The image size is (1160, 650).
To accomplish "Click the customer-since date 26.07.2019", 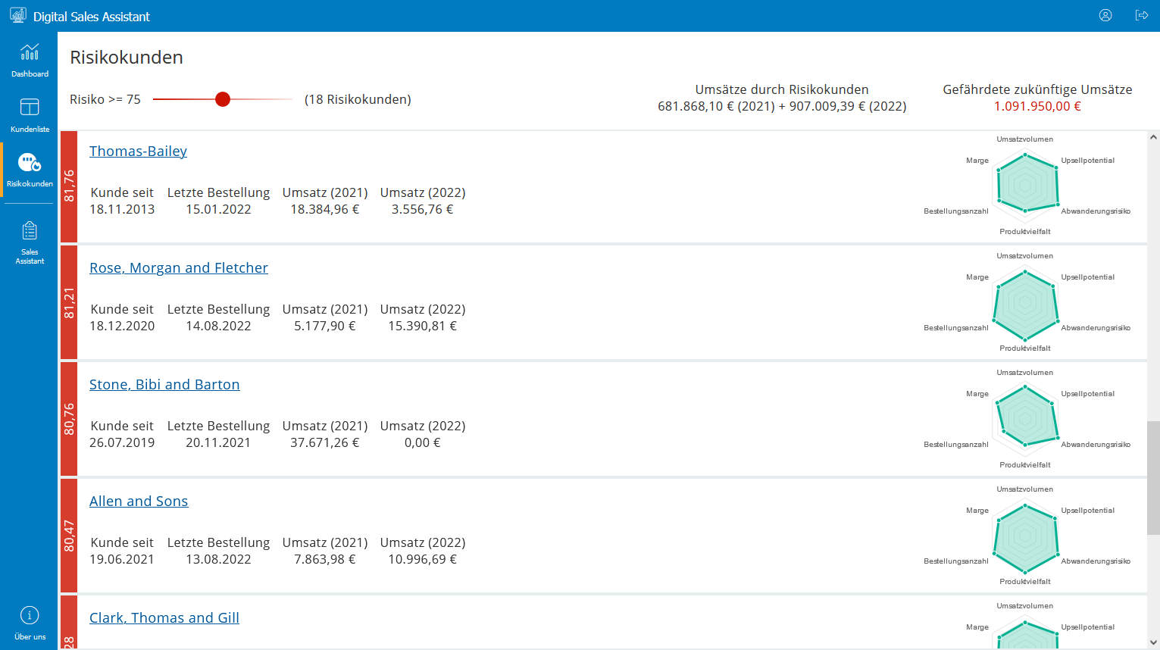I will pyautogui.click(x=122, y=442).
